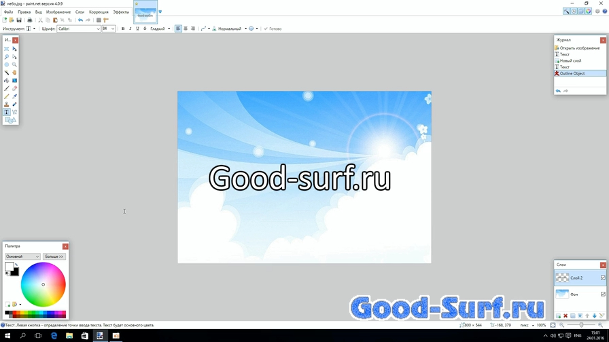Set text alignment to right
This screenshot has height=342, width=609.
click(x=192, y=28)
